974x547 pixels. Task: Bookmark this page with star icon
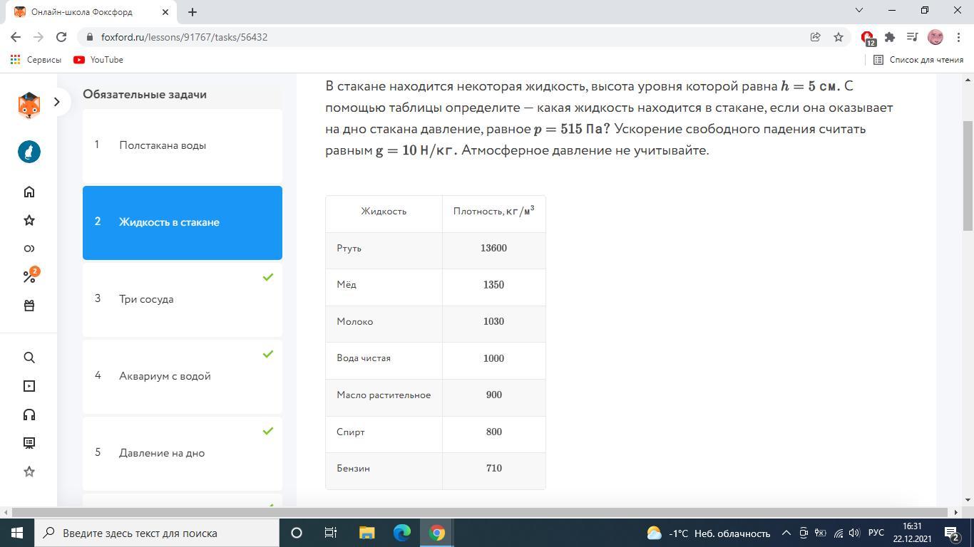click(x=839, y=37)
